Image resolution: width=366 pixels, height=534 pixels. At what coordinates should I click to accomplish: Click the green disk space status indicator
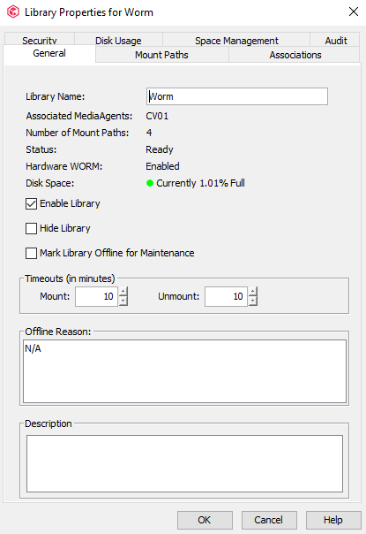coord(150,183)
